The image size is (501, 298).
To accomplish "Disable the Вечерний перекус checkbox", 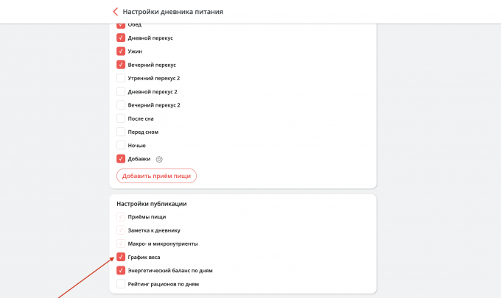I will pos(121,65).
